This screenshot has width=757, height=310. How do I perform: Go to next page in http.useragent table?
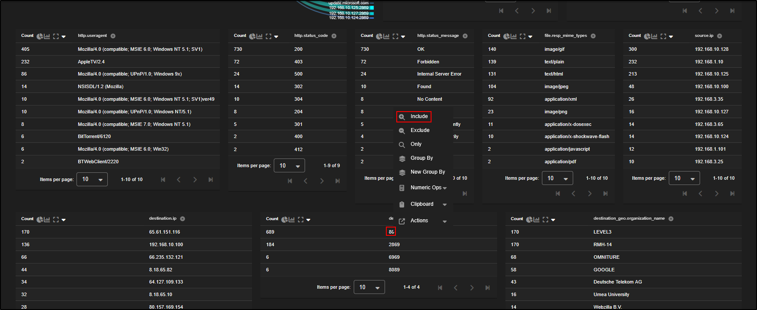click(x=195, y=180)
